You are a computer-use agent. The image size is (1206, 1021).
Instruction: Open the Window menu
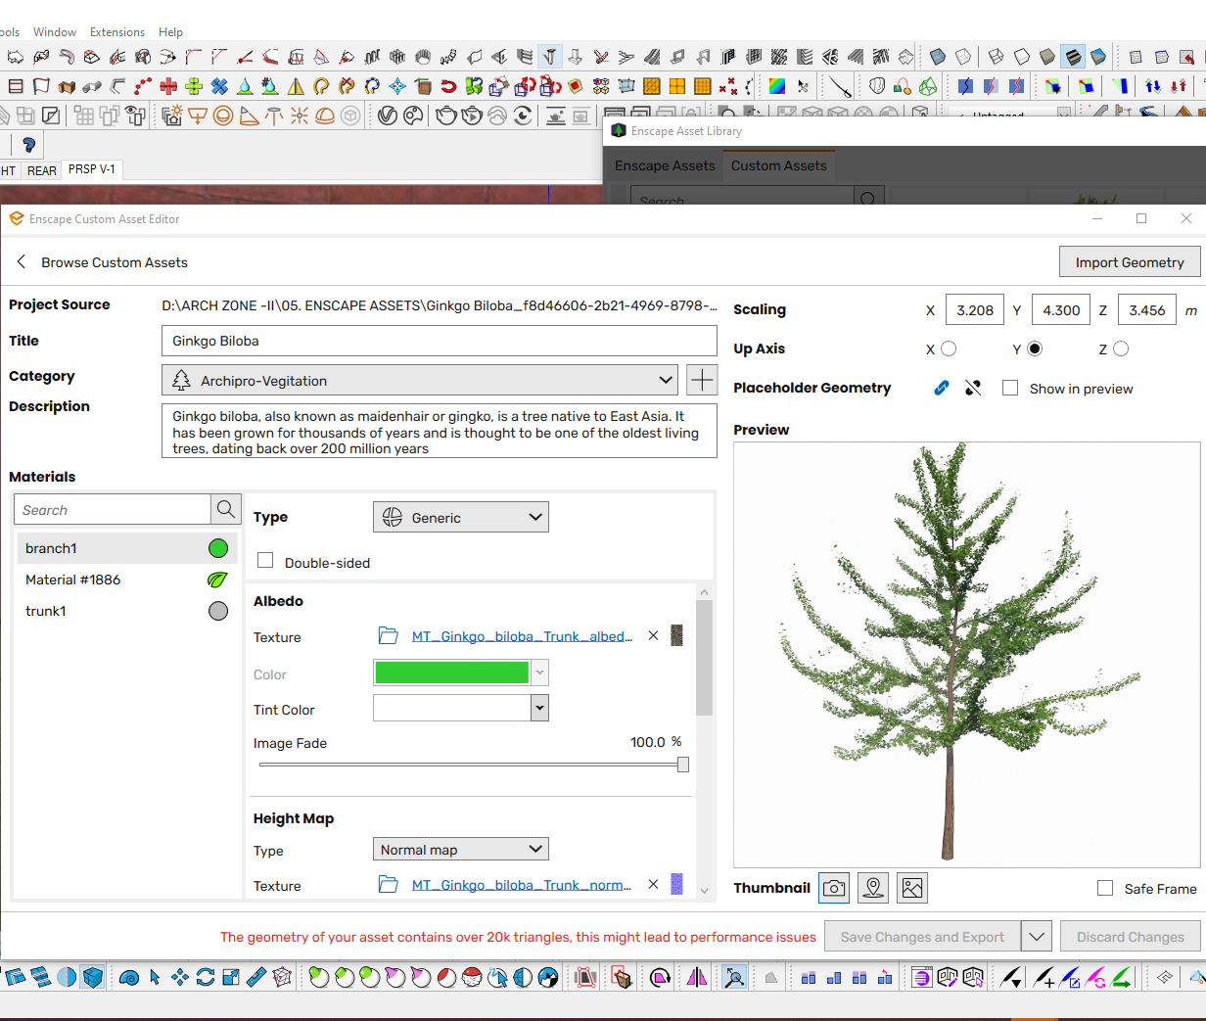coord(55,32)
